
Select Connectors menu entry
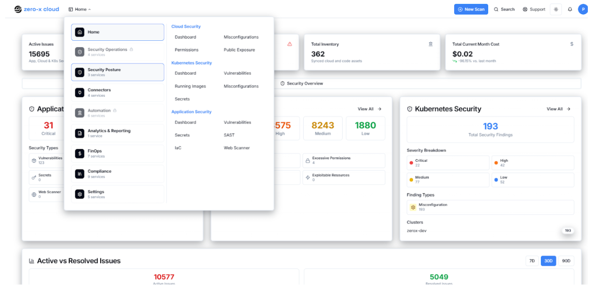pos(117,92)
